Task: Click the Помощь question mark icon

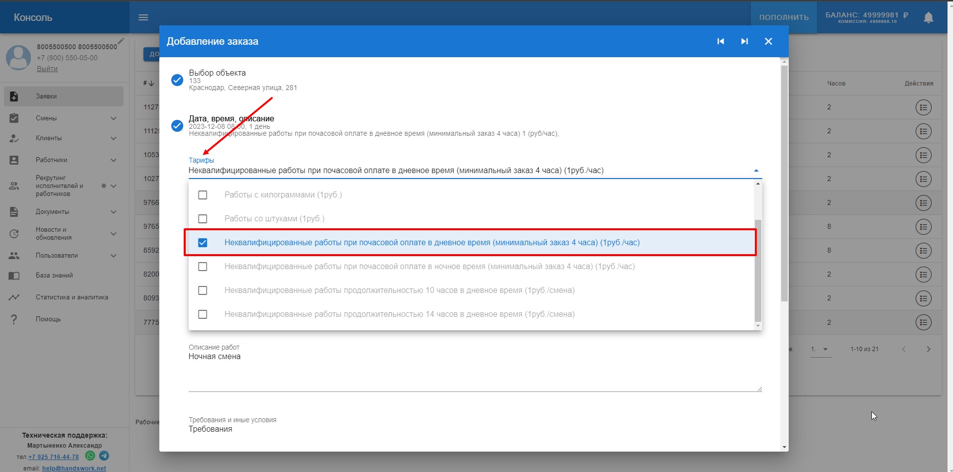Action: [x=14, y=319]
